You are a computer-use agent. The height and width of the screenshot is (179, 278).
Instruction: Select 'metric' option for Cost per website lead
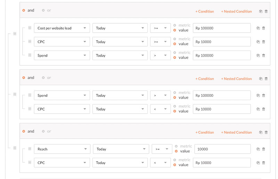pyautogui.click(x=175, y=25)
